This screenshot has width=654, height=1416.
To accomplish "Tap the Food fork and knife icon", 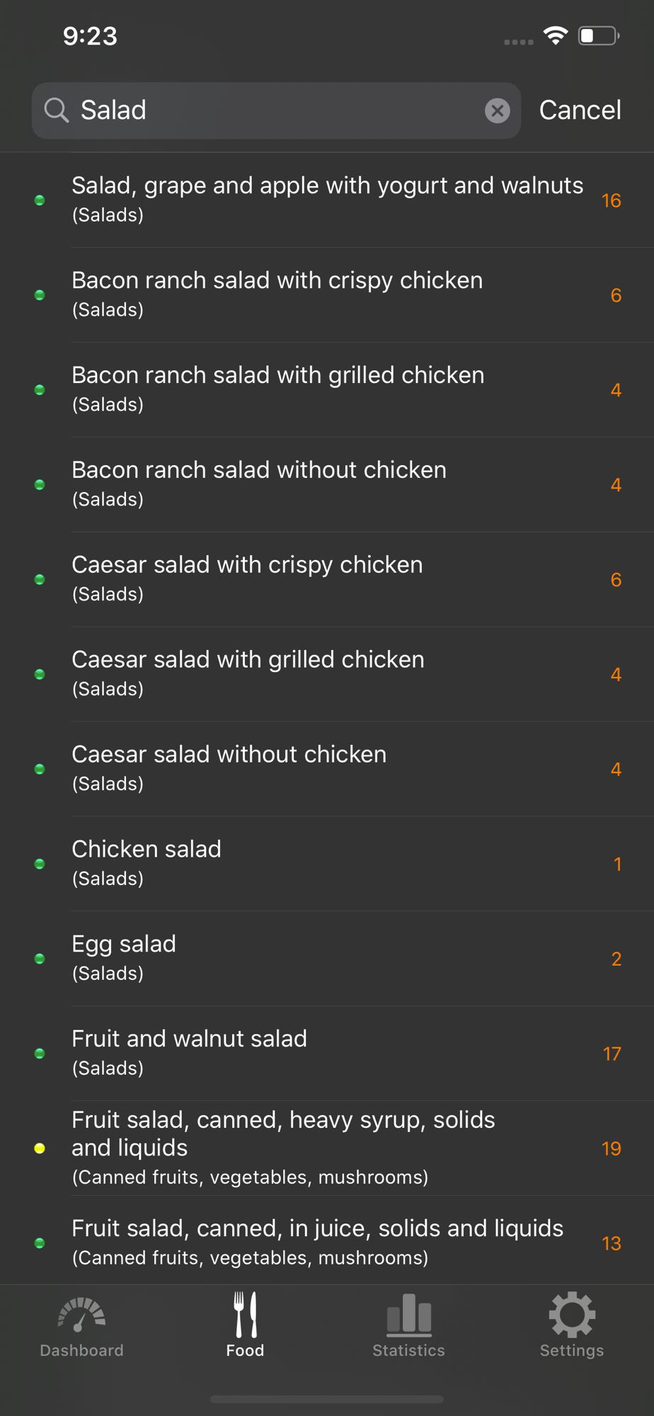I will tap(245, 1317).
